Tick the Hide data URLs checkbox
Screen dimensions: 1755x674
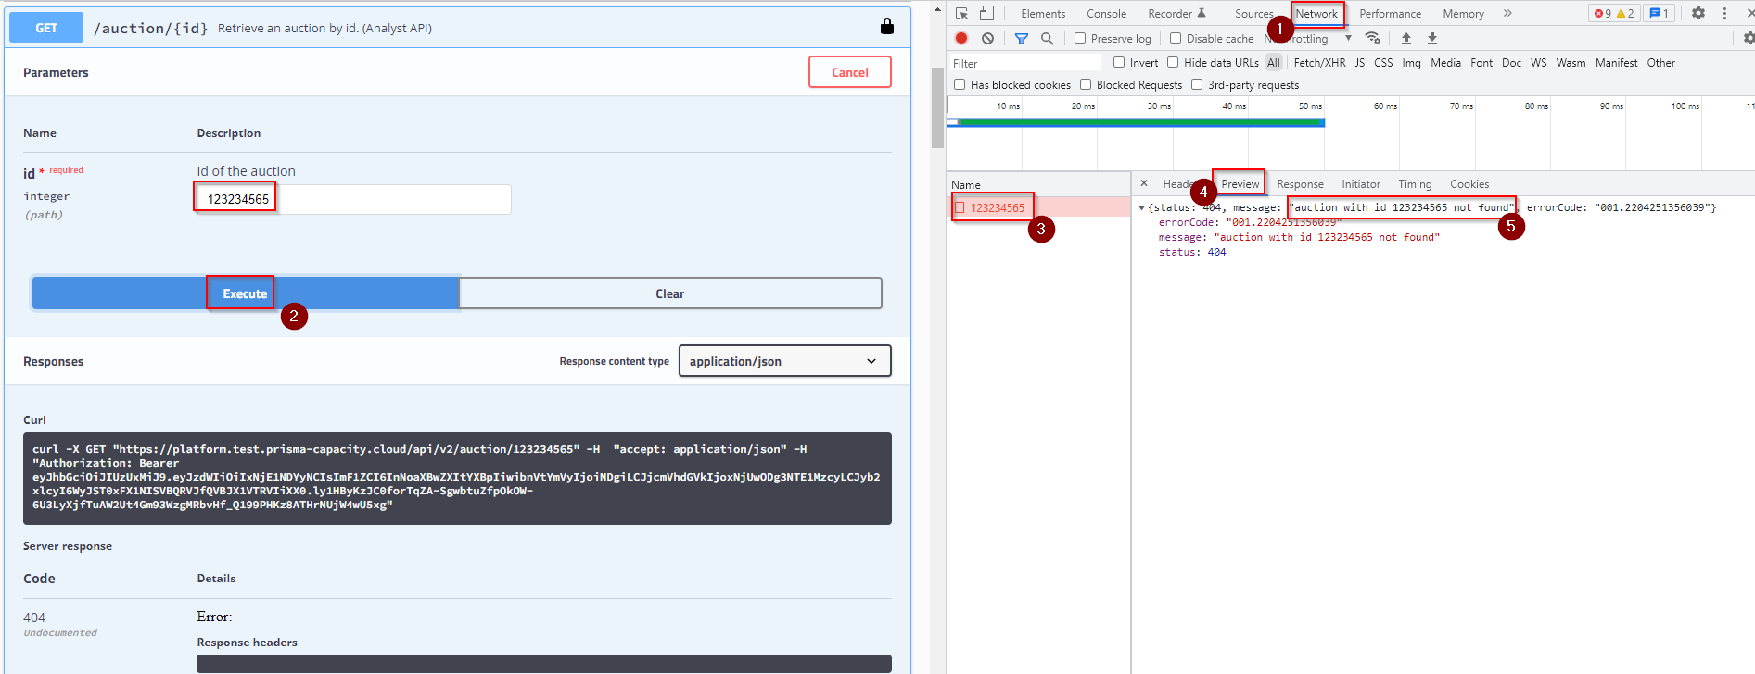[1173, 62]
